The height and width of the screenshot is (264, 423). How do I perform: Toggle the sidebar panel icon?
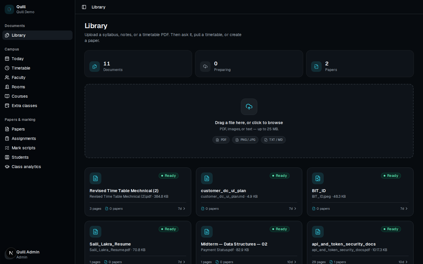(x=84, y=7)
